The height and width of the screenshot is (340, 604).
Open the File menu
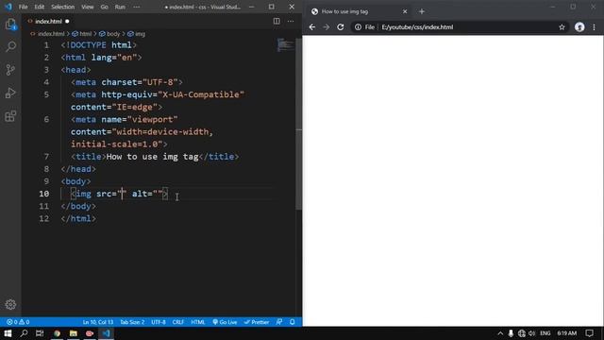23,7
